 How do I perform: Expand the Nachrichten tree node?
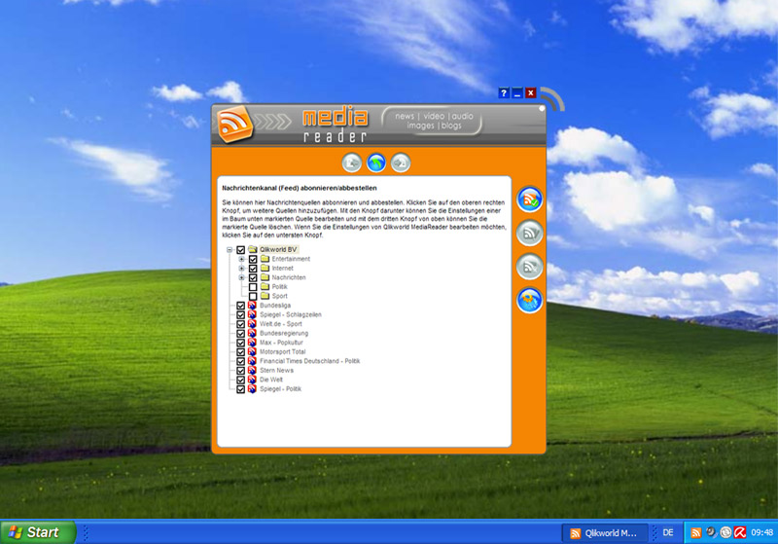(241, 277)
